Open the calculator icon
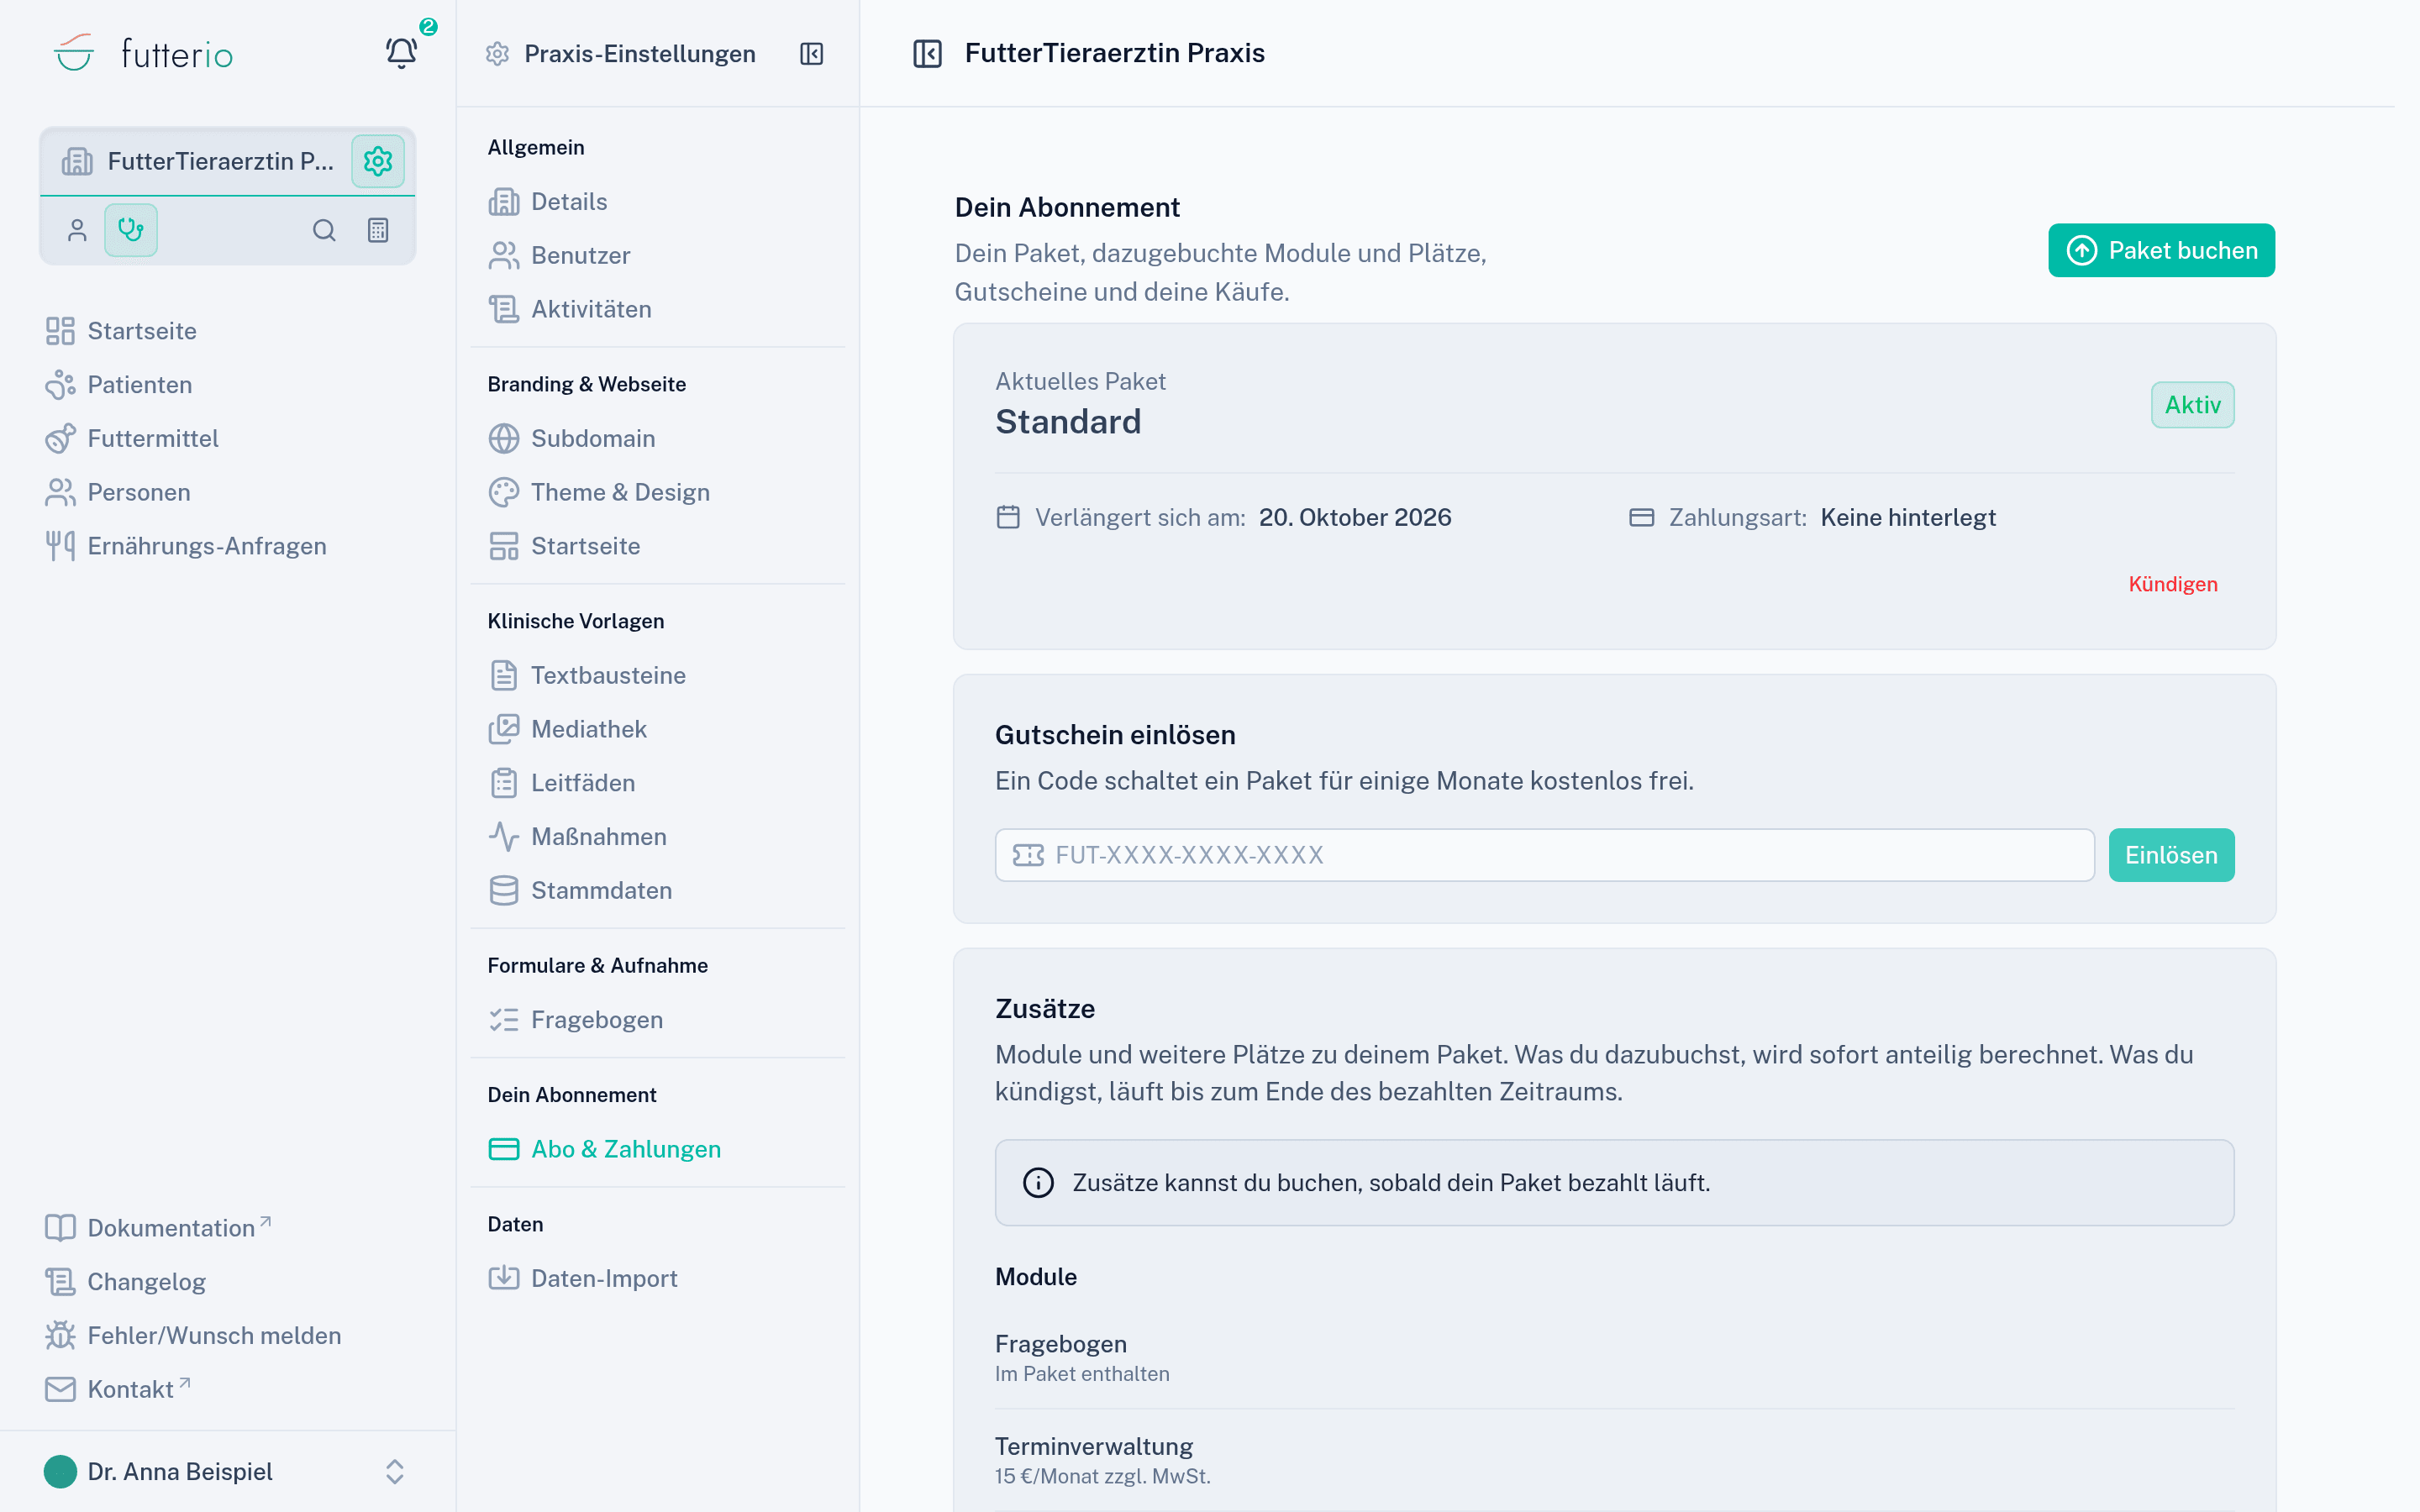Viewport: 2420px width, 1512px height. [x=378, y=230]
